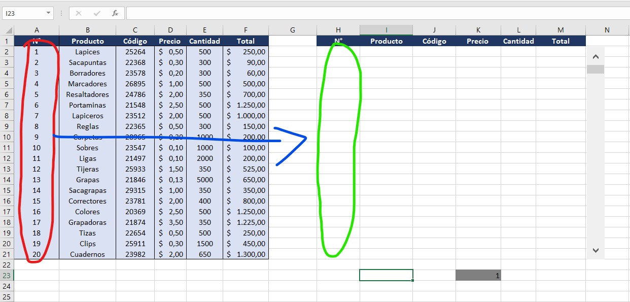630x302 pixels.
Task: Expand the Name Box dropdown arrow
Action: (48, 13)
